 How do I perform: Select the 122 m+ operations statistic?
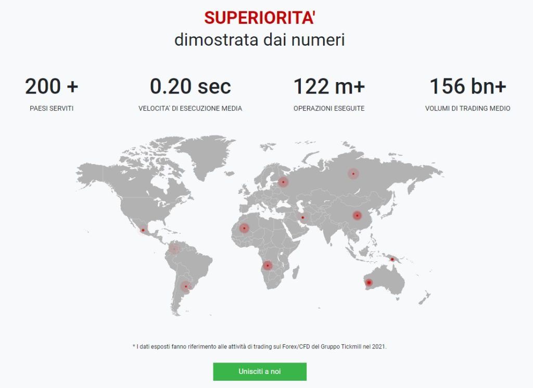pos(329,86)
